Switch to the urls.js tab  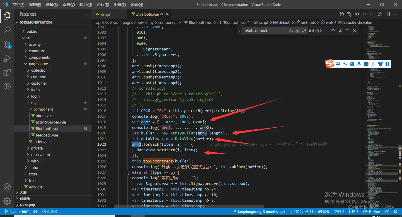(106, 14)
